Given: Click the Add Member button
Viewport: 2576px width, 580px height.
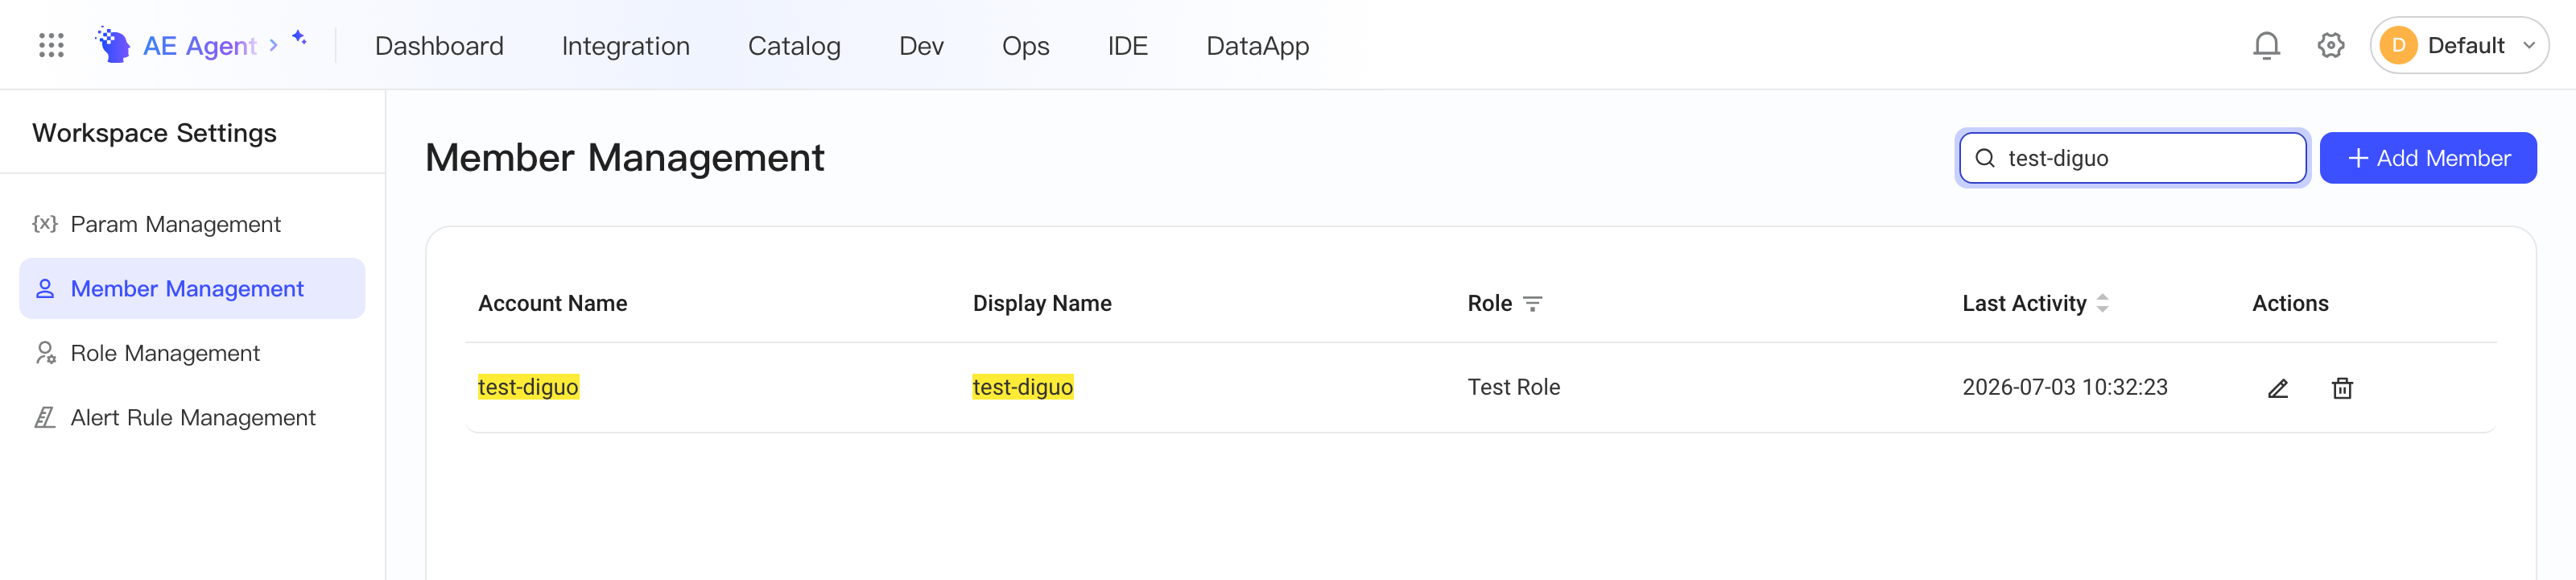Looking at the screenshot, I should (x=2427, y=158).
